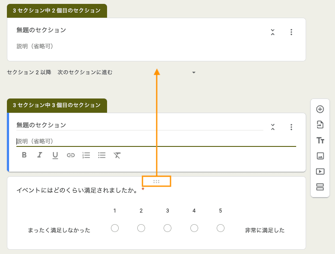
Task: Collapse section 3 of 3
Action: pos(273,127)
